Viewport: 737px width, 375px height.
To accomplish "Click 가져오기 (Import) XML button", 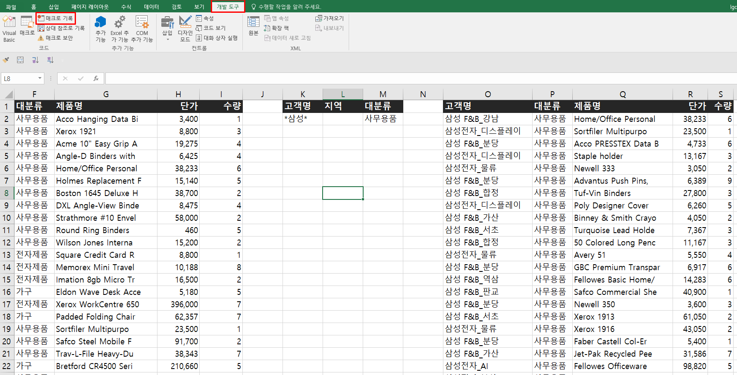I will tap(329, 18).
